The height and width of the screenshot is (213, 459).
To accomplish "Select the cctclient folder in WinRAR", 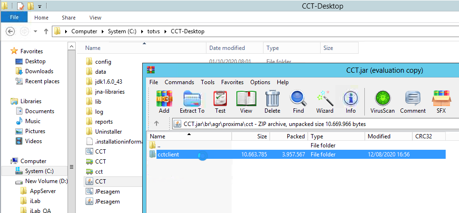I will [297, 155].
